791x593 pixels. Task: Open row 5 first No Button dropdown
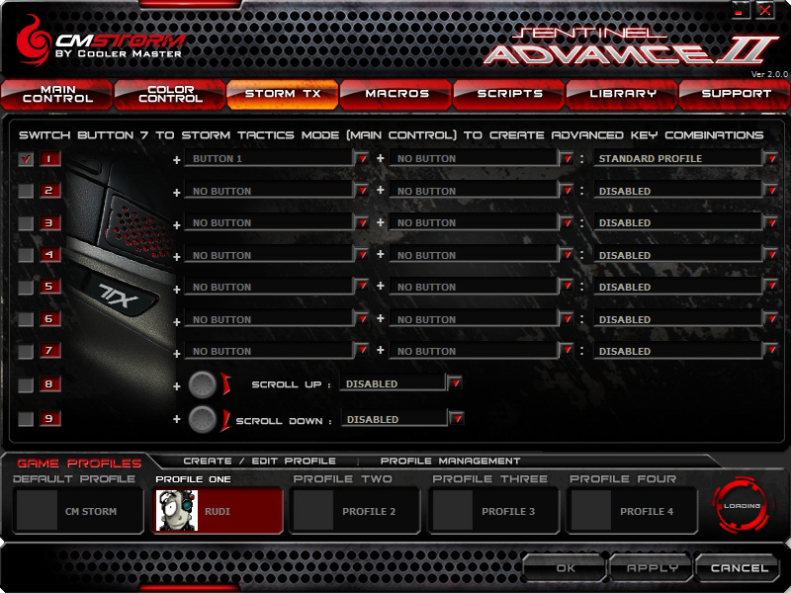click(362, 287)
